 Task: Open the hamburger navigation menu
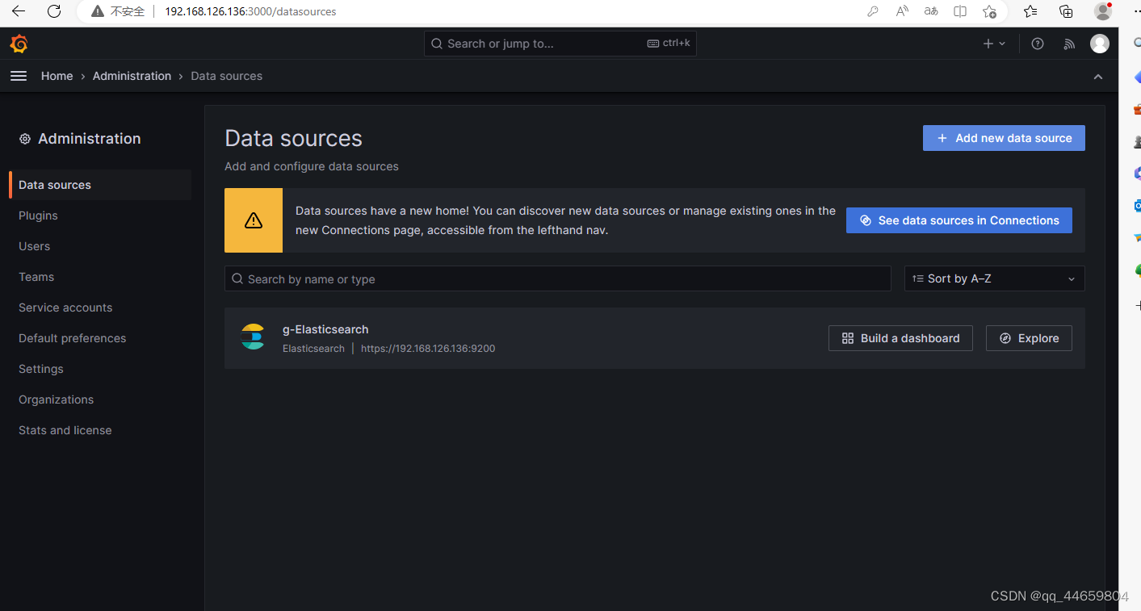pyautogui.click(x=19, y=76)
